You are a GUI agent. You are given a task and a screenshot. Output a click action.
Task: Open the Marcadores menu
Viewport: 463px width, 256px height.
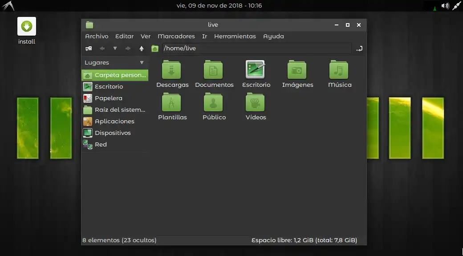click(x=176, y=37)
